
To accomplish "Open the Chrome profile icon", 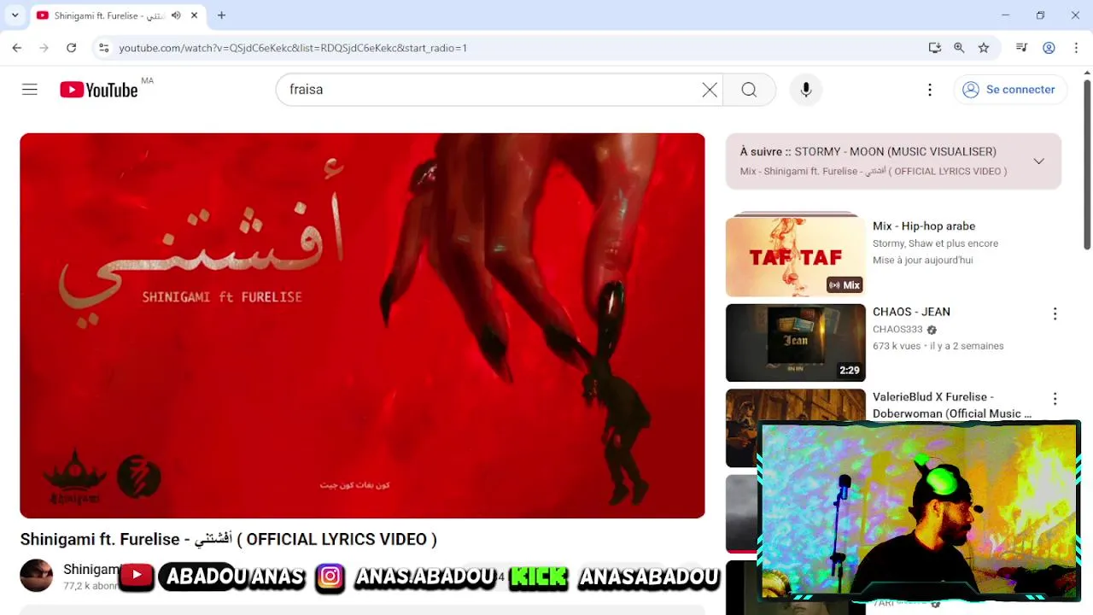I will (1049, 48).
